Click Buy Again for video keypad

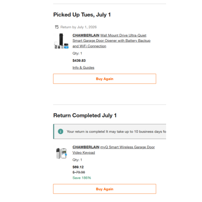click(105, 189)
